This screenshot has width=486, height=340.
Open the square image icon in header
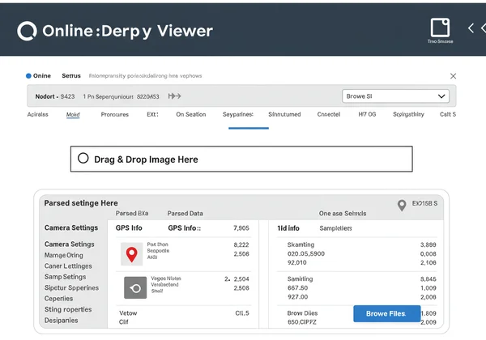point(440,28)
